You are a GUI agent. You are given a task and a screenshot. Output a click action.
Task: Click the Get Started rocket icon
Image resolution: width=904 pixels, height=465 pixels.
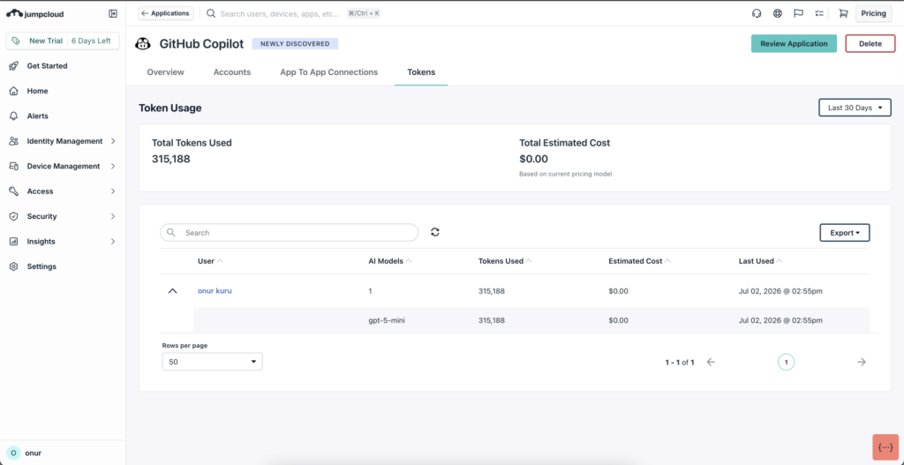coord(14,65)
